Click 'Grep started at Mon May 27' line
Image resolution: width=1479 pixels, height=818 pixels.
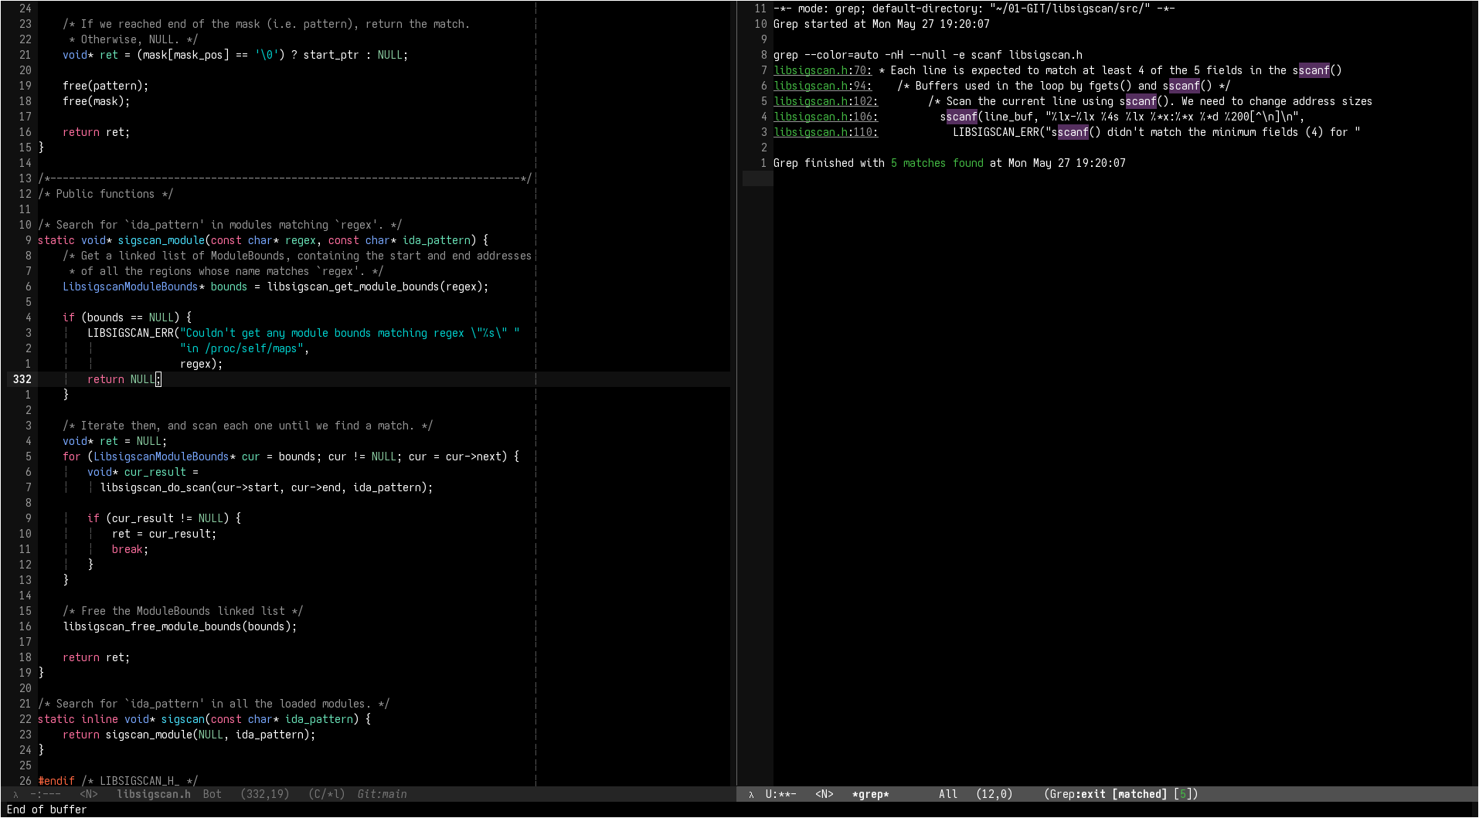coord(882,24)
